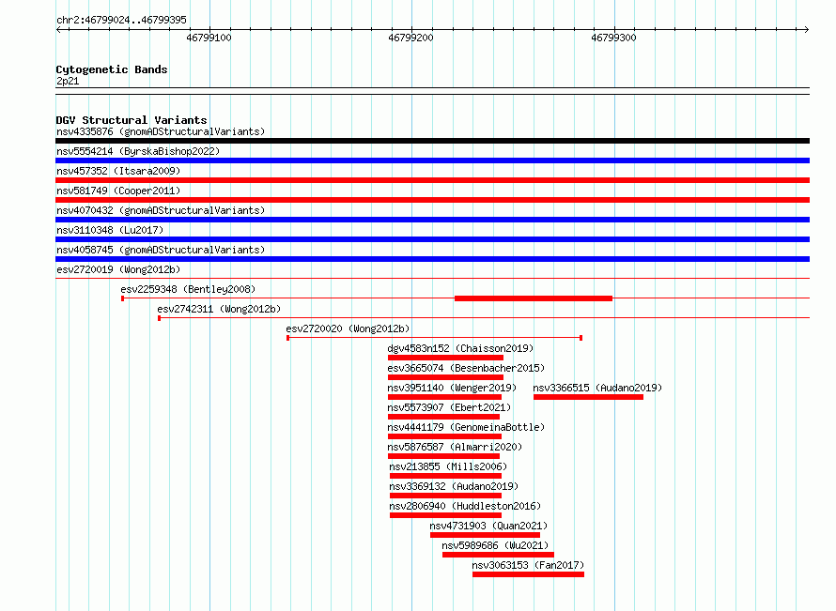This screenshot has height=611, width=836.
Task: Click the thin red line of esv2720020
Action: [435, 338]
